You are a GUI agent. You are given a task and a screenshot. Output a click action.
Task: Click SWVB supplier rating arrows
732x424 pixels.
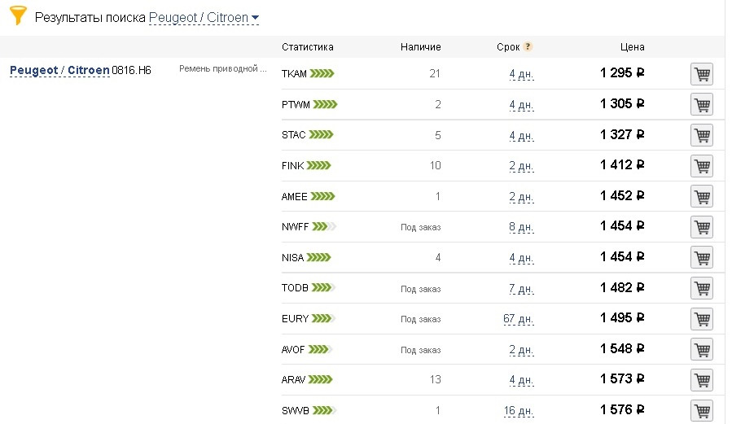pyautogui.click(x=324, y=410)
